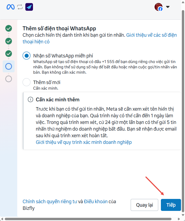Click the vertical scrollbar thumb
This screenshot has height=221, width=185.
coord(183,111)
